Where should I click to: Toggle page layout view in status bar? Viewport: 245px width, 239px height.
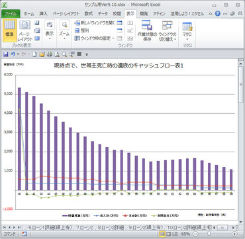pyautogui.click(x=168, y=234)
